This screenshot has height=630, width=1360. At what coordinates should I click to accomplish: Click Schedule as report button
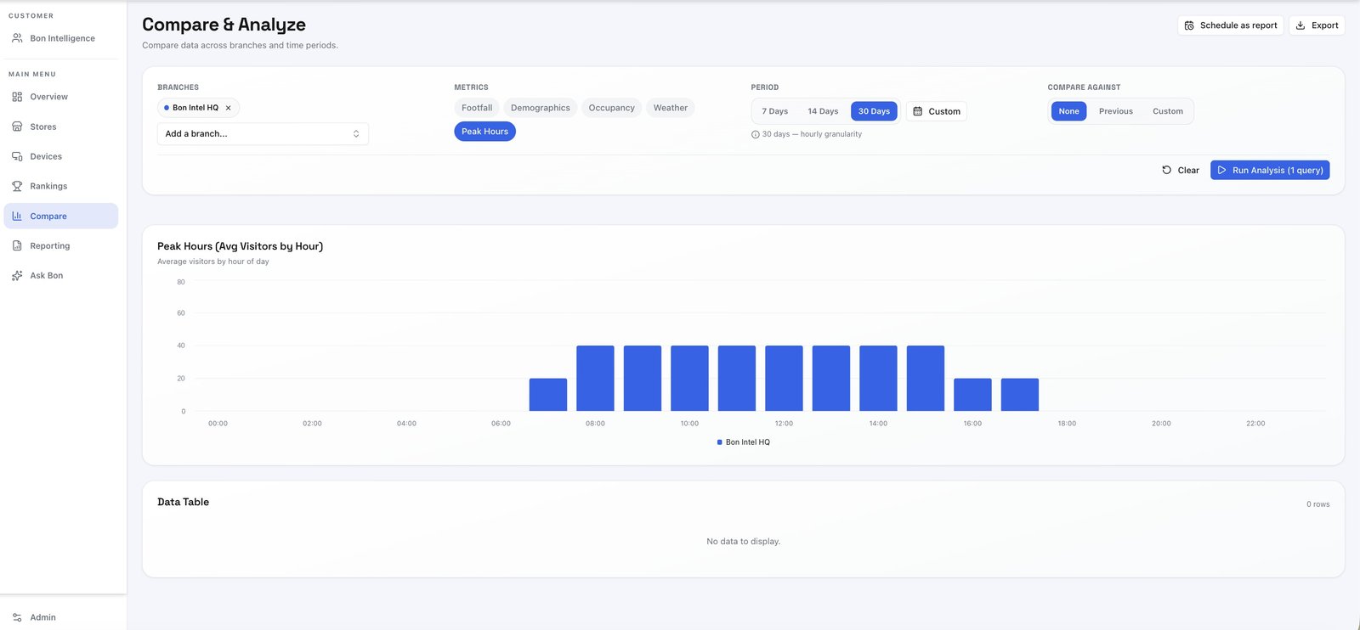click(x=1230, y=25)
